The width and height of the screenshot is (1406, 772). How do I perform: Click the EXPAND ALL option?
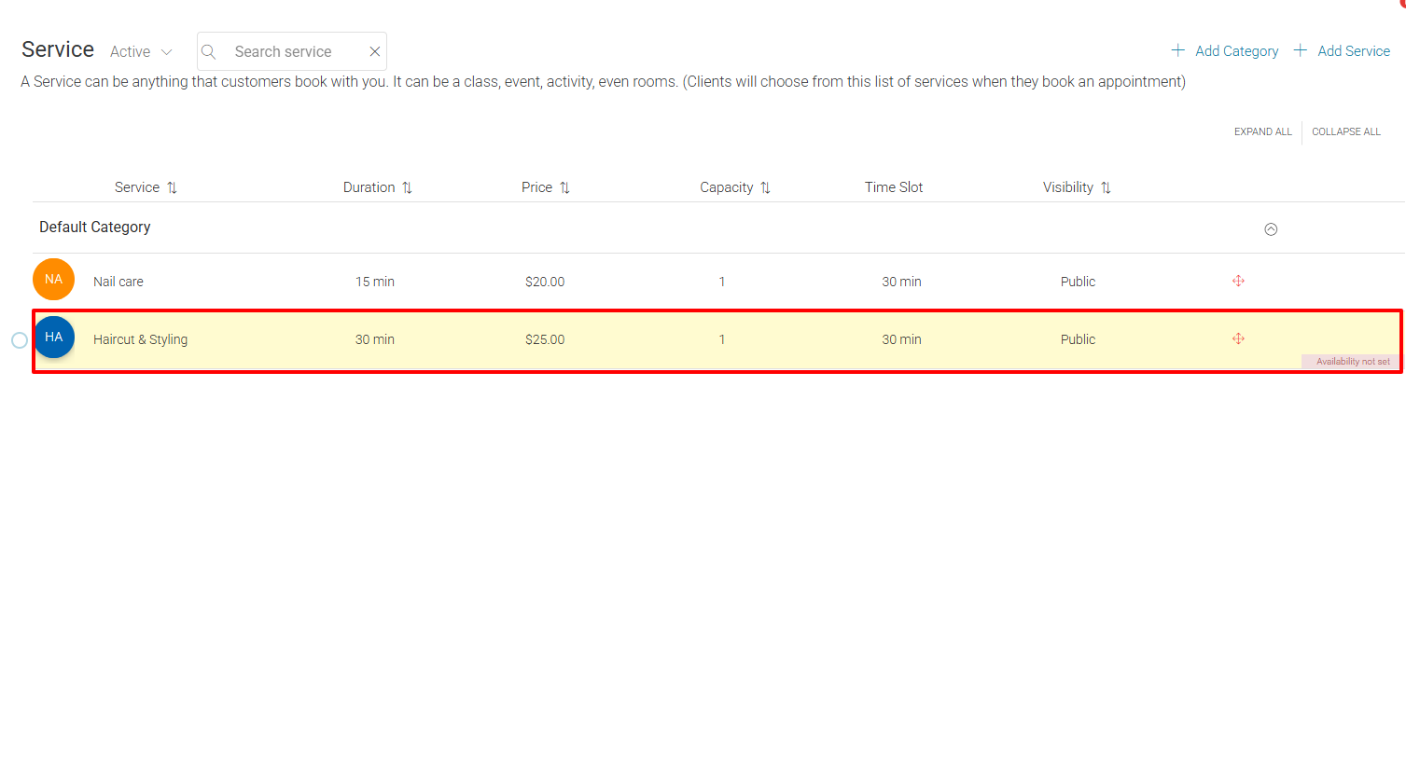(1262, 131)
